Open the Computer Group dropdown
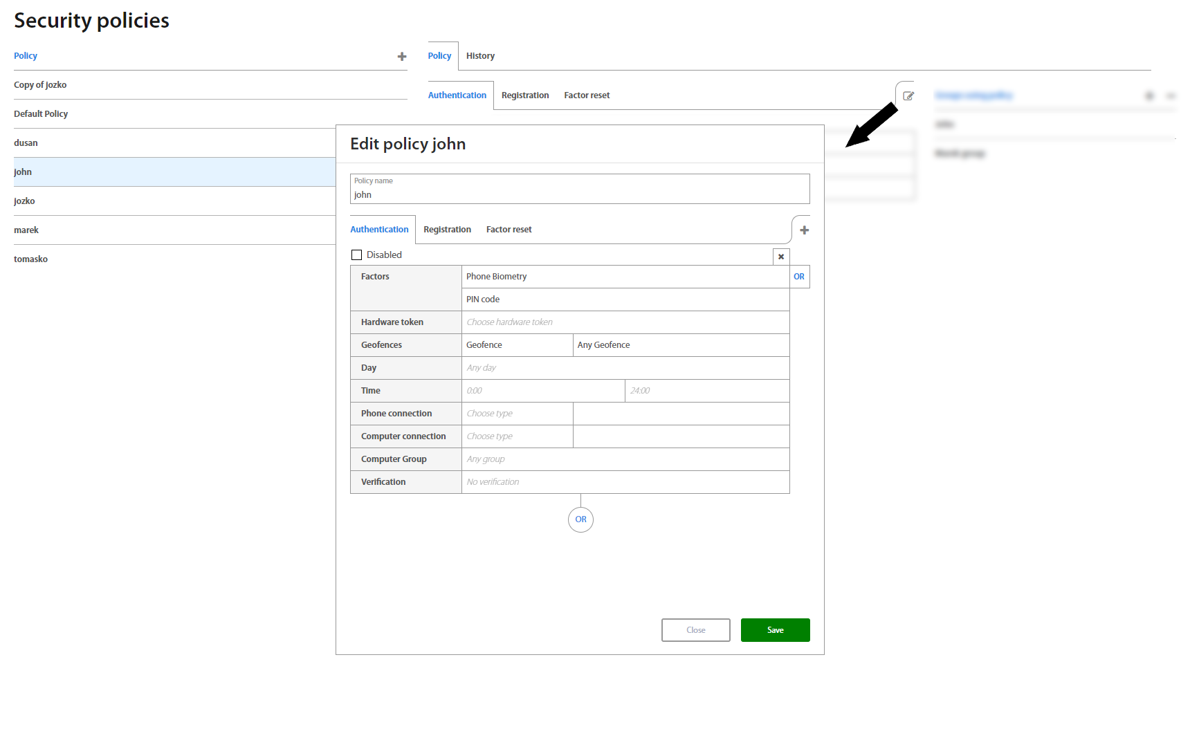Image resolution: width=1190 pixels, height=747 pixels. 625,459
